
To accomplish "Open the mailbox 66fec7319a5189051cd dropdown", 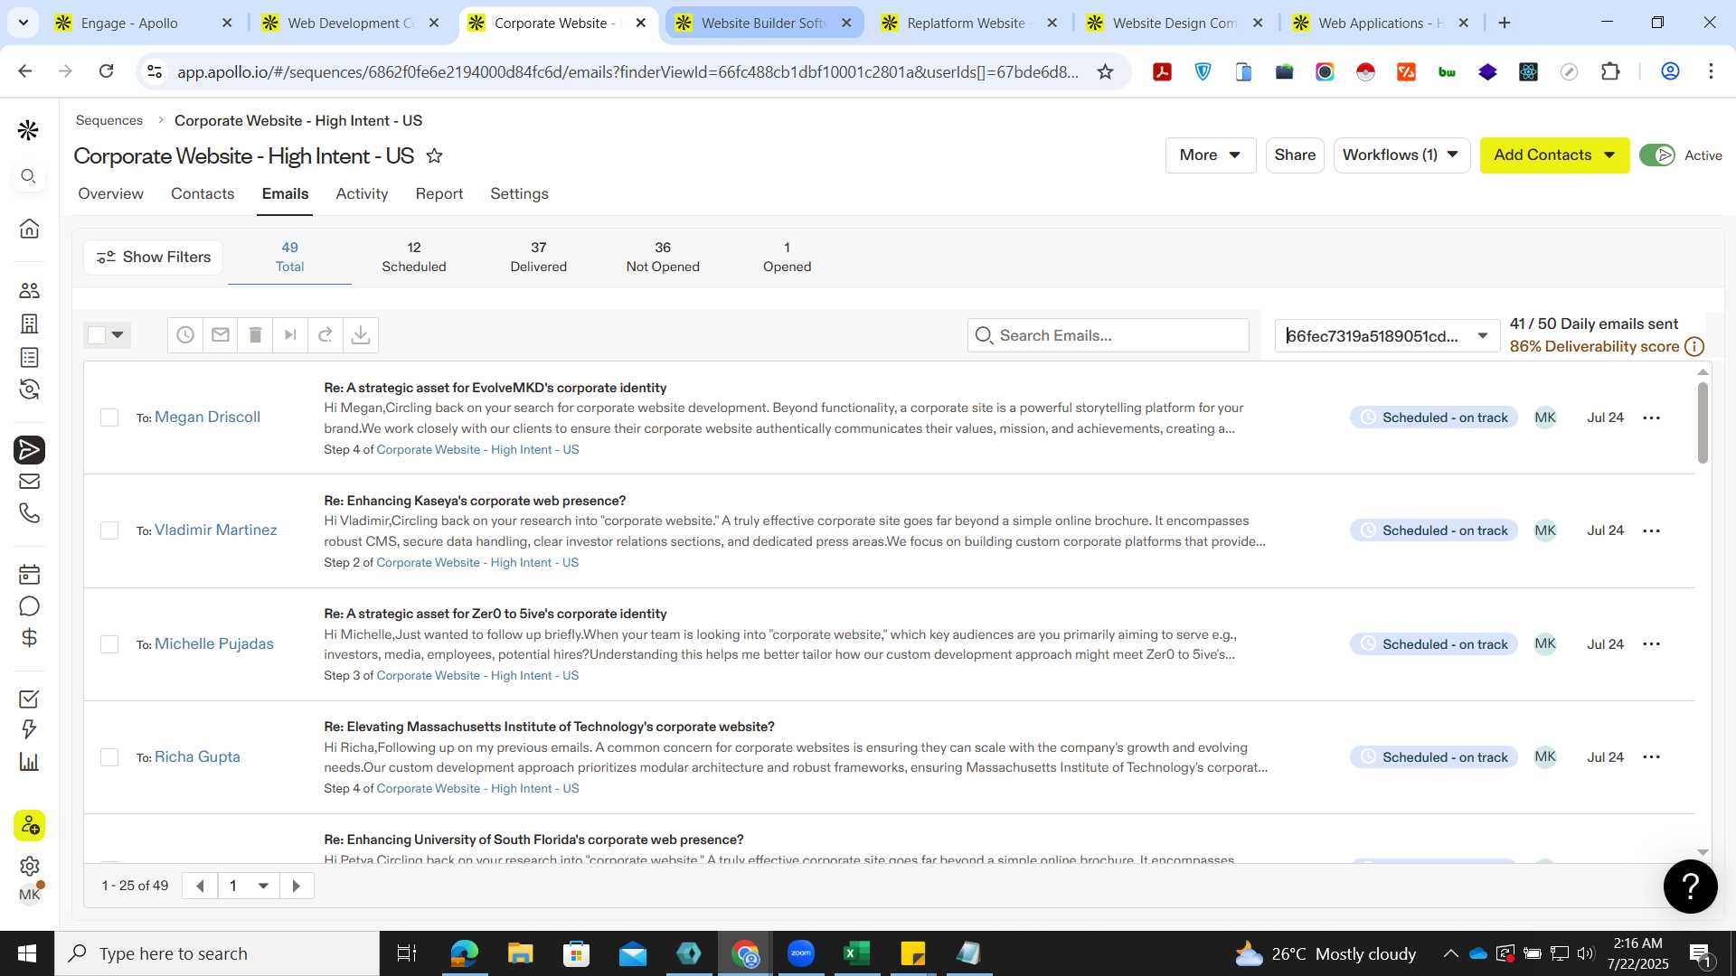I will [x=1387, y=336].
